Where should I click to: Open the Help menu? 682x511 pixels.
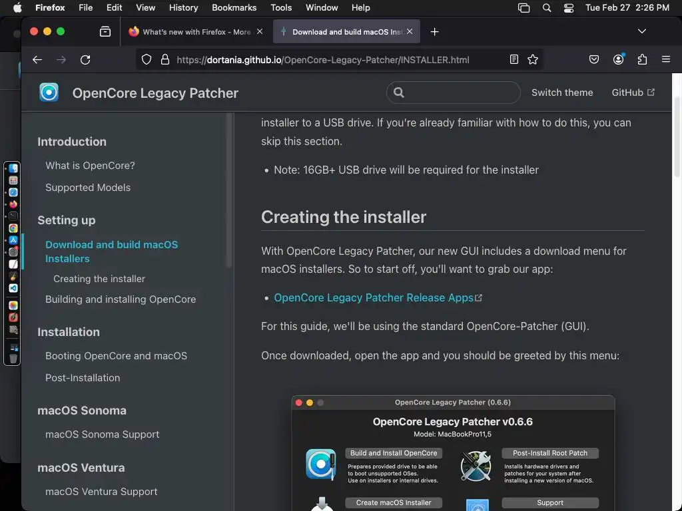(360, 8)
